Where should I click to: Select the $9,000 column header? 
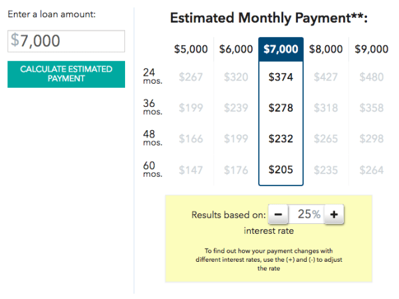click(x=371, y=49)
